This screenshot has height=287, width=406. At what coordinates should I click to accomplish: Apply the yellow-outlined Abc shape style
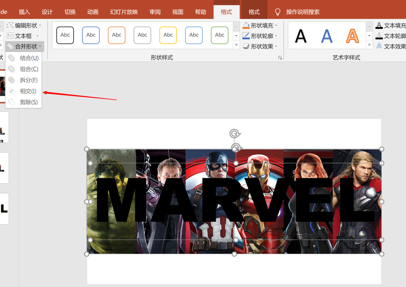[x=168, y=35]
